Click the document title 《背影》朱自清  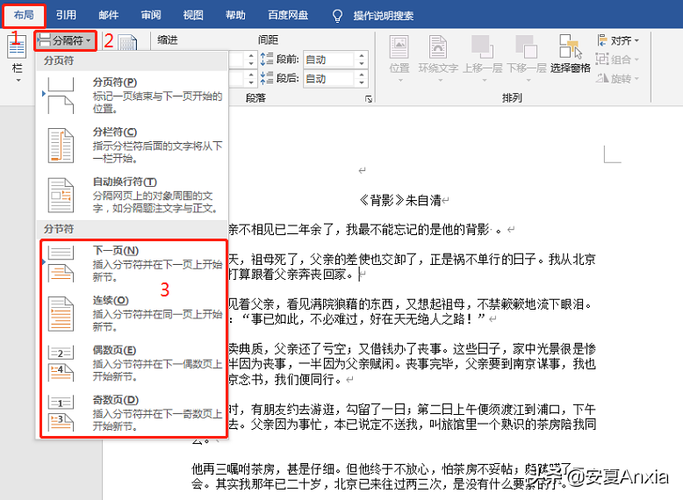click(x=399, y=201)
